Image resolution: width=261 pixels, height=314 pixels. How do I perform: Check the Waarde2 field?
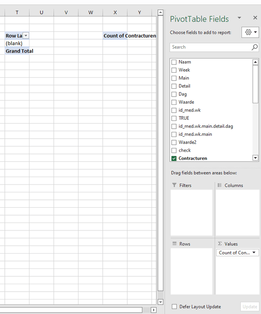coord(174,142)
